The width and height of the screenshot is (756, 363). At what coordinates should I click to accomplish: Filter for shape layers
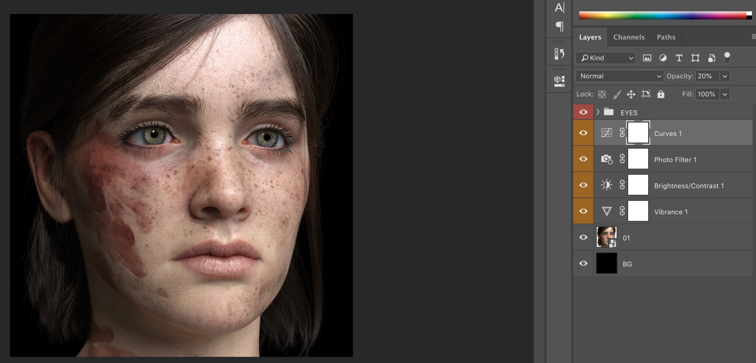click(695, 58)
